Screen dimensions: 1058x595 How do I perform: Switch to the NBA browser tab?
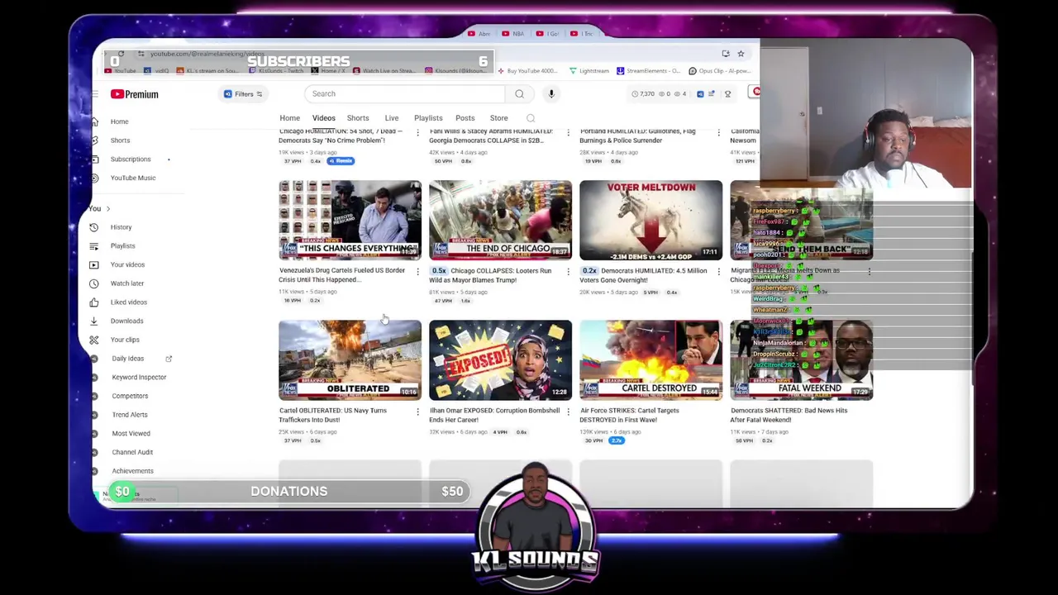click(513, 34)
